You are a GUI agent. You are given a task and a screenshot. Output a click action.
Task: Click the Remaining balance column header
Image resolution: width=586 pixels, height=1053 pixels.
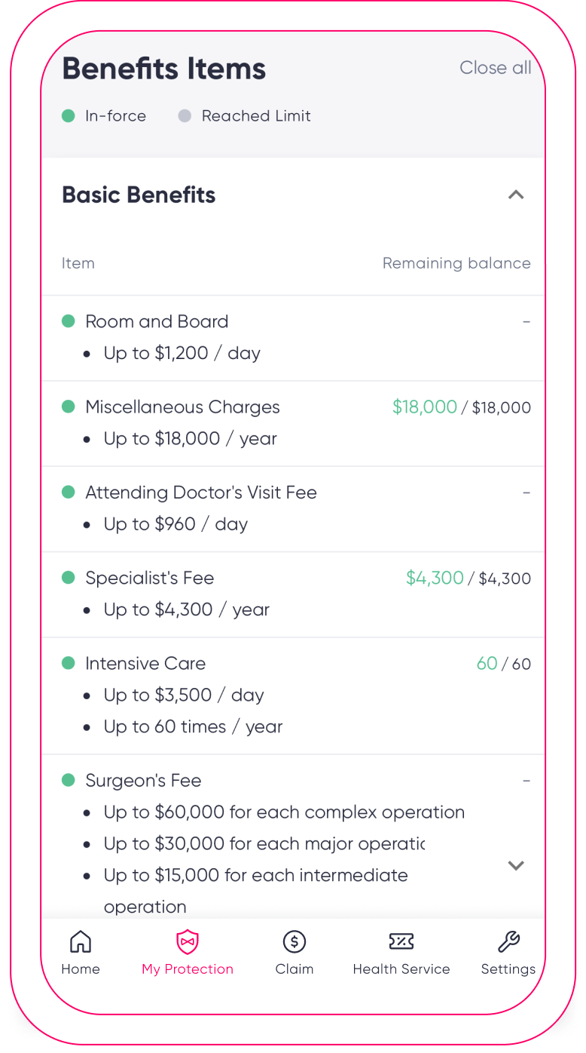456,263
